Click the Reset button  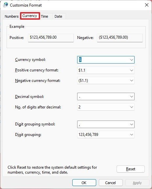(x=130, y=169)
